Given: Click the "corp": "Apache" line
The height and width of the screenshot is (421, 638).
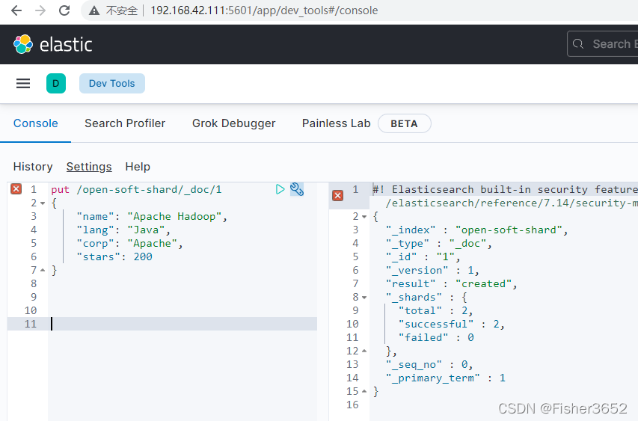Looking at the screenshot, I should 130,243.
